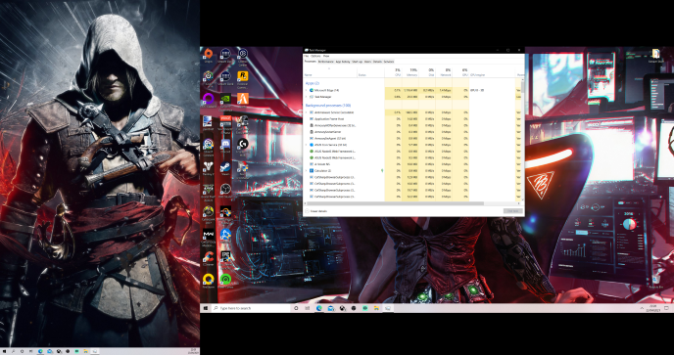Select the OBS Studio desktop icon
This screenshot has width=674, height=355.
(225, 189)
